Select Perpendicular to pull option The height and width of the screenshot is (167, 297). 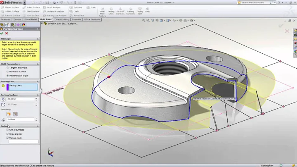point(7,76)
